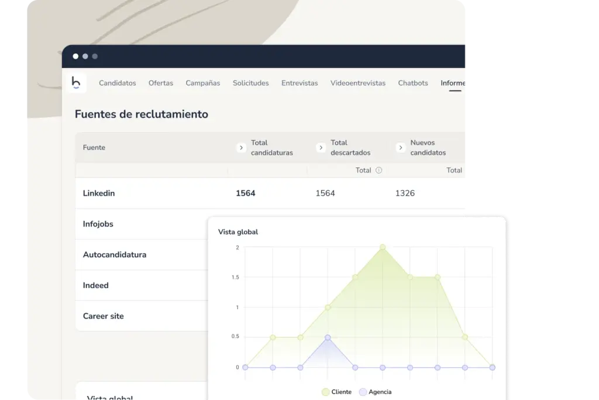Viewport: 599px width, 400px height.
Task: Click the Cliente point at value 1
Action: point(328,307)
